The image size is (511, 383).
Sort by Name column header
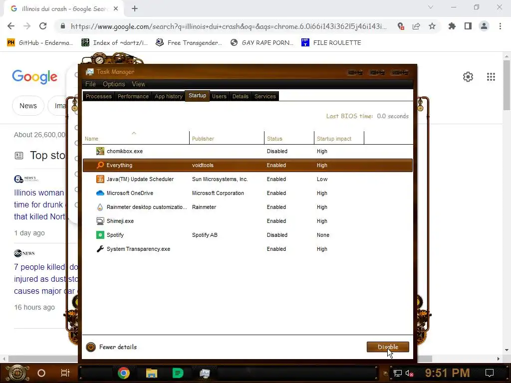136,138
